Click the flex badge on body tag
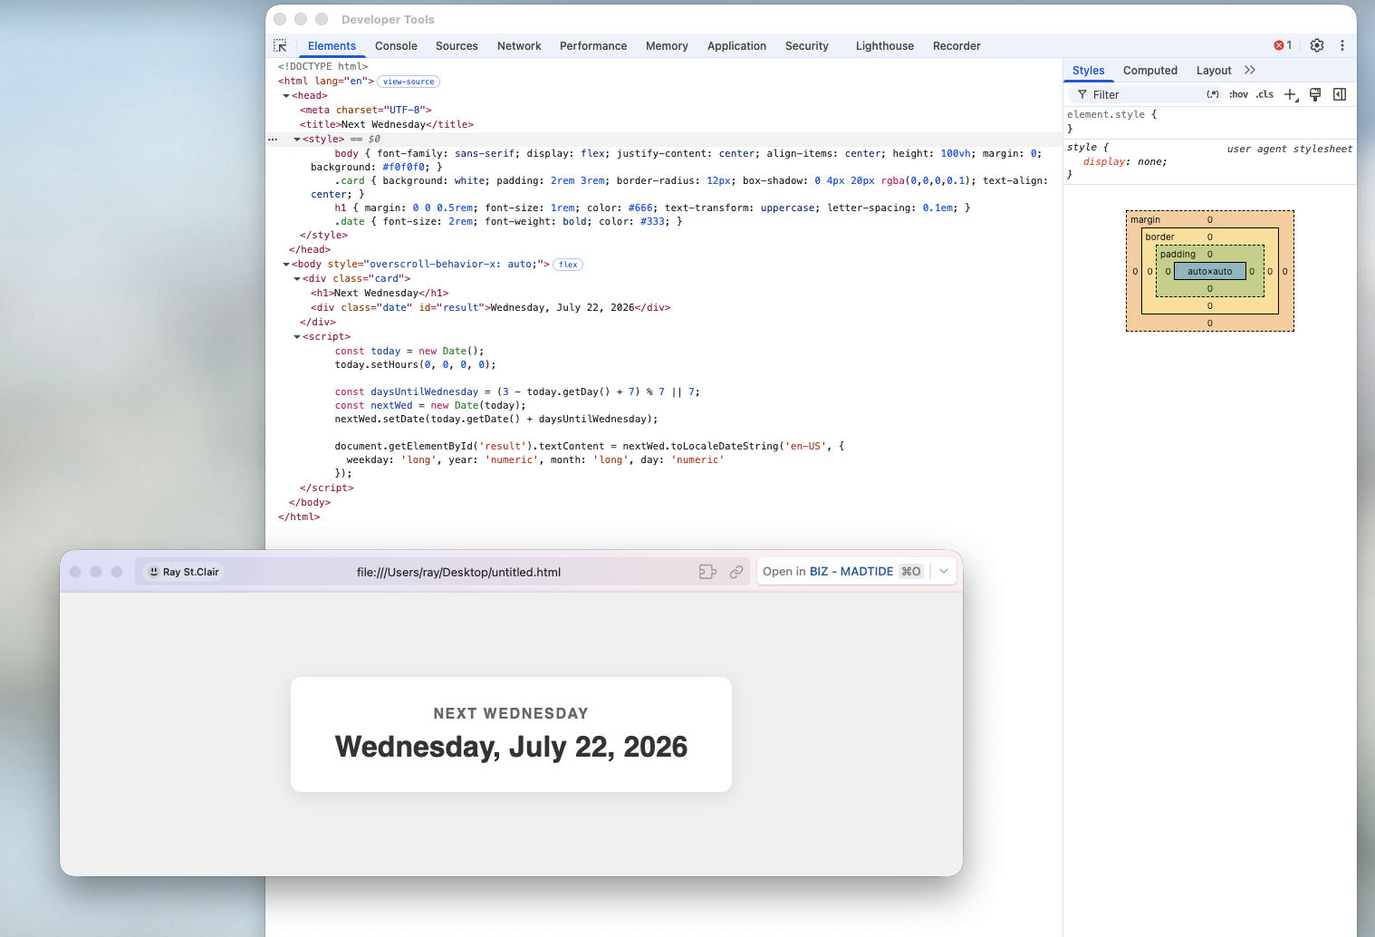This screenshot has width=1375, height=937. [x=568, y=265]
